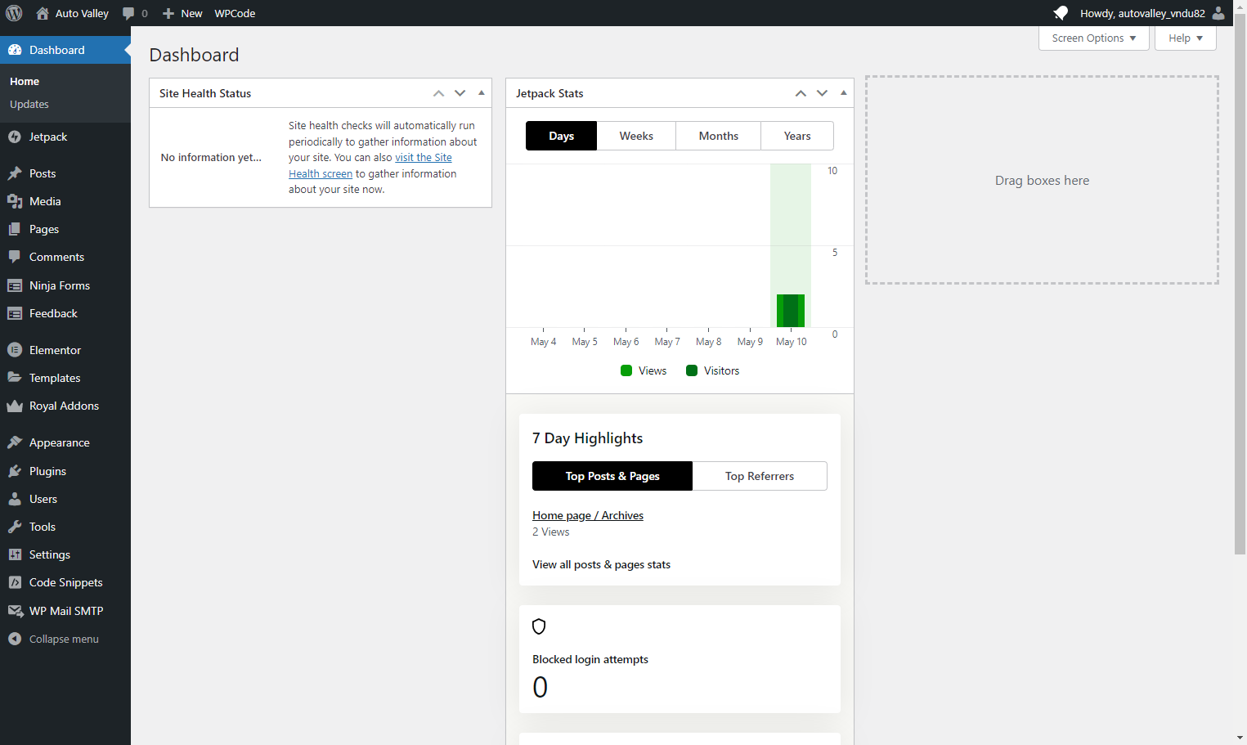Switch stats chart to Months
Image resolution: width=1247 pixels, height=745 pixels.
click(x=719, y=136)
